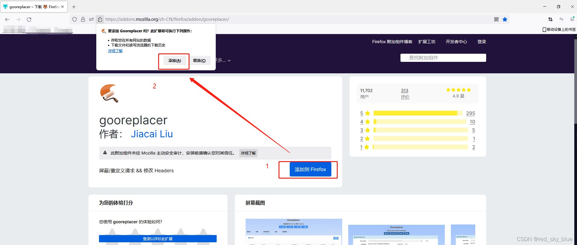Screen dimensions: 577x245
Task: Click the 1-star rating progress bar
Action: pyautogui.click(x=420, y=147)
